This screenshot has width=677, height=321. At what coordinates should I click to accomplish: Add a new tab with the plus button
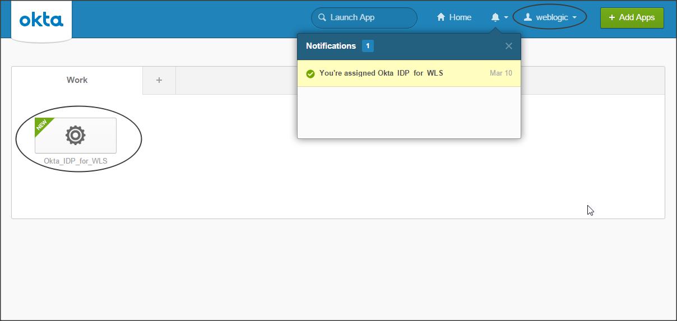click(x=159, y=80)
